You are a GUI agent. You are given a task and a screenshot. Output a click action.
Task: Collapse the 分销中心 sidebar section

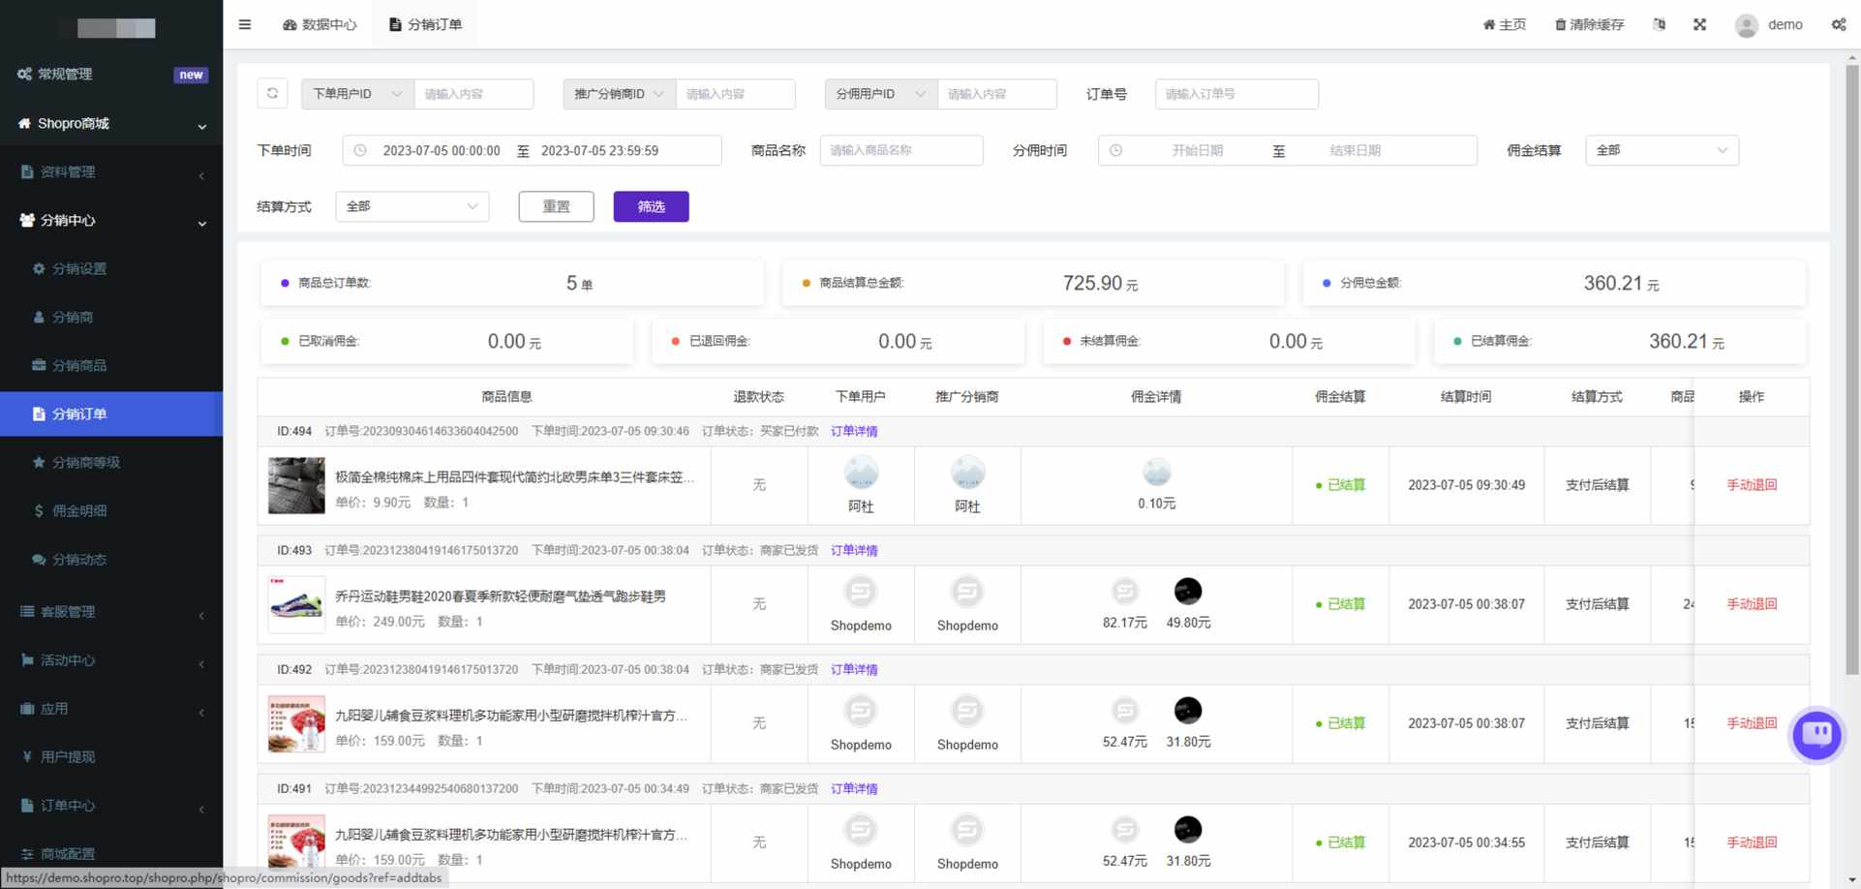tap(111, 220)
